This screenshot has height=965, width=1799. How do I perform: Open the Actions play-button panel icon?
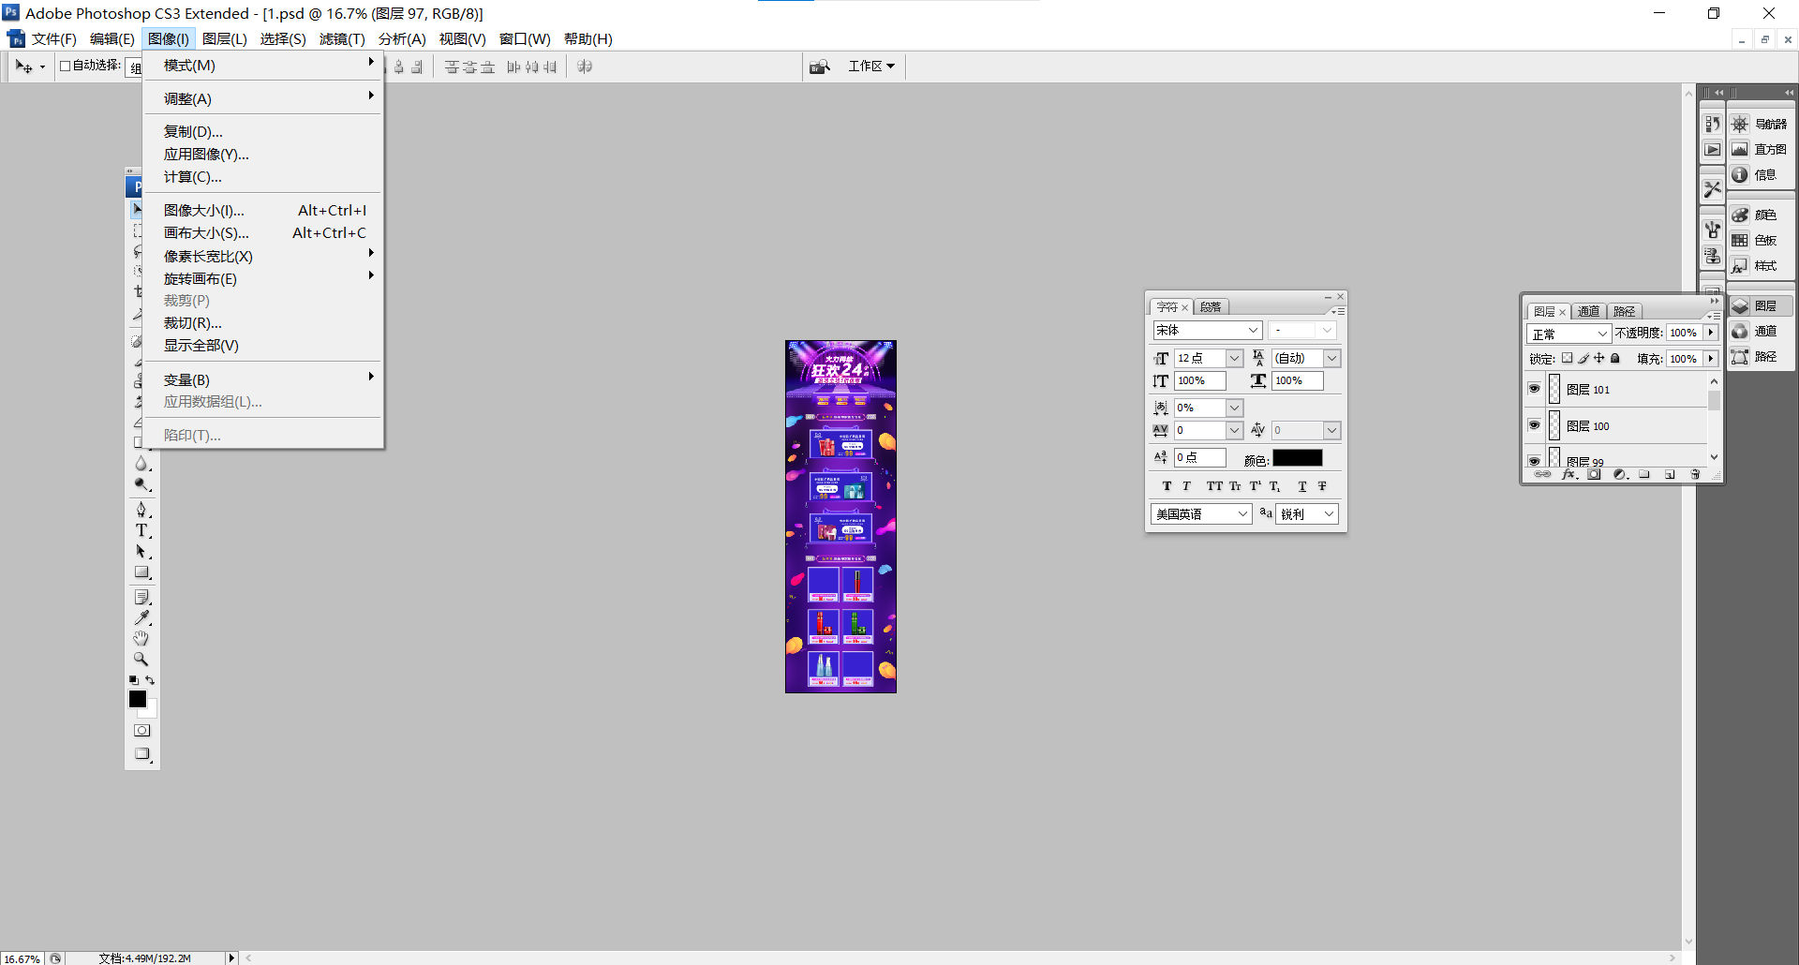pos(1712,149)
